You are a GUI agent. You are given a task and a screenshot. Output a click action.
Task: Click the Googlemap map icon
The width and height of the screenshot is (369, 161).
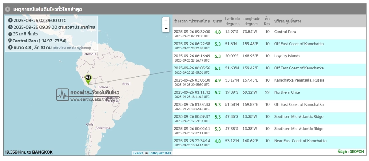[56, 48]
